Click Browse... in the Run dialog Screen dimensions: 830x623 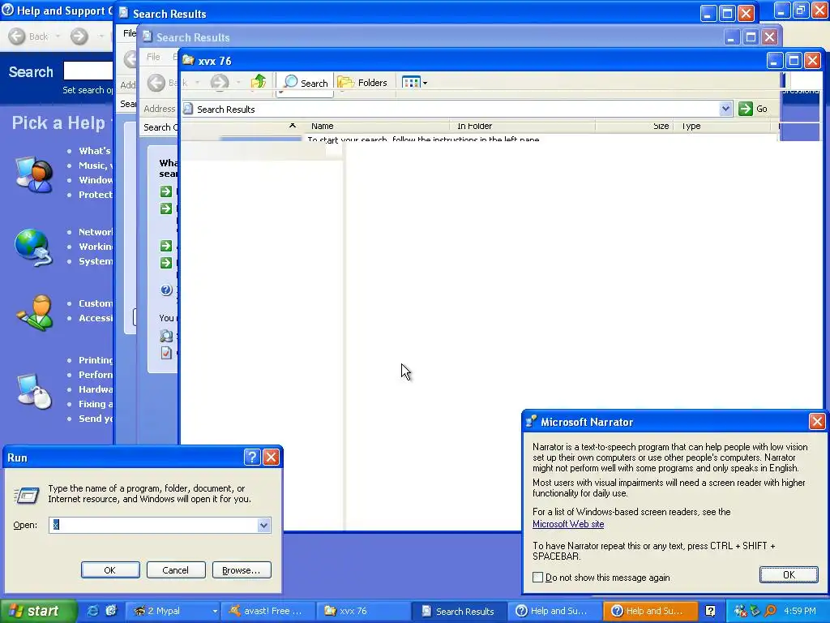coord(242,570)
